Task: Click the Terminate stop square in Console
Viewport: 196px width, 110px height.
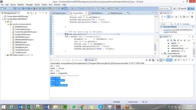Action: pos(146,60)
